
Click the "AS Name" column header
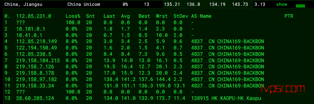click(x=201, y=16)
